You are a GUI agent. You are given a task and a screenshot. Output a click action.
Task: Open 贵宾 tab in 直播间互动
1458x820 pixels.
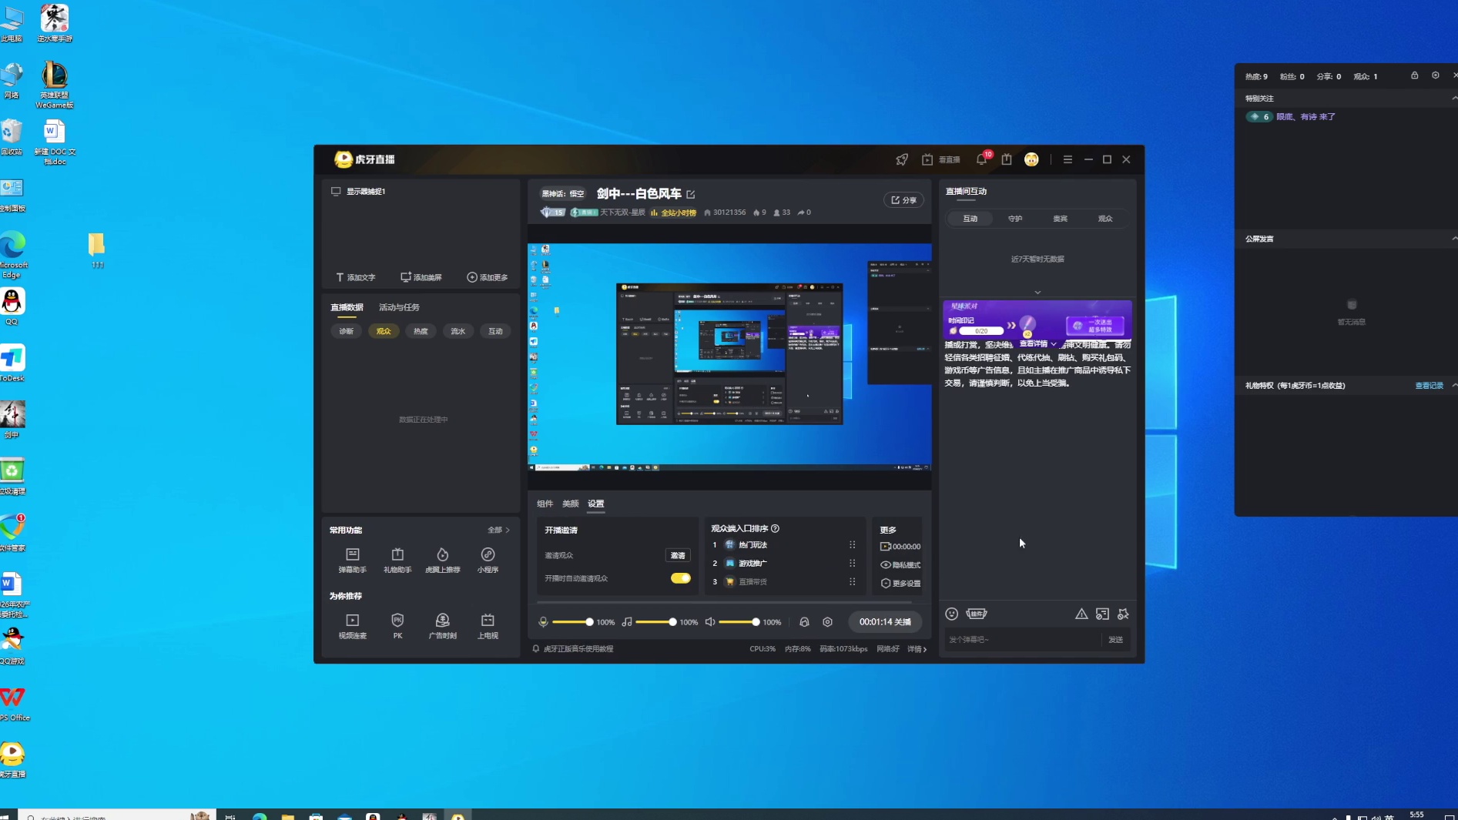(1061, 219)
